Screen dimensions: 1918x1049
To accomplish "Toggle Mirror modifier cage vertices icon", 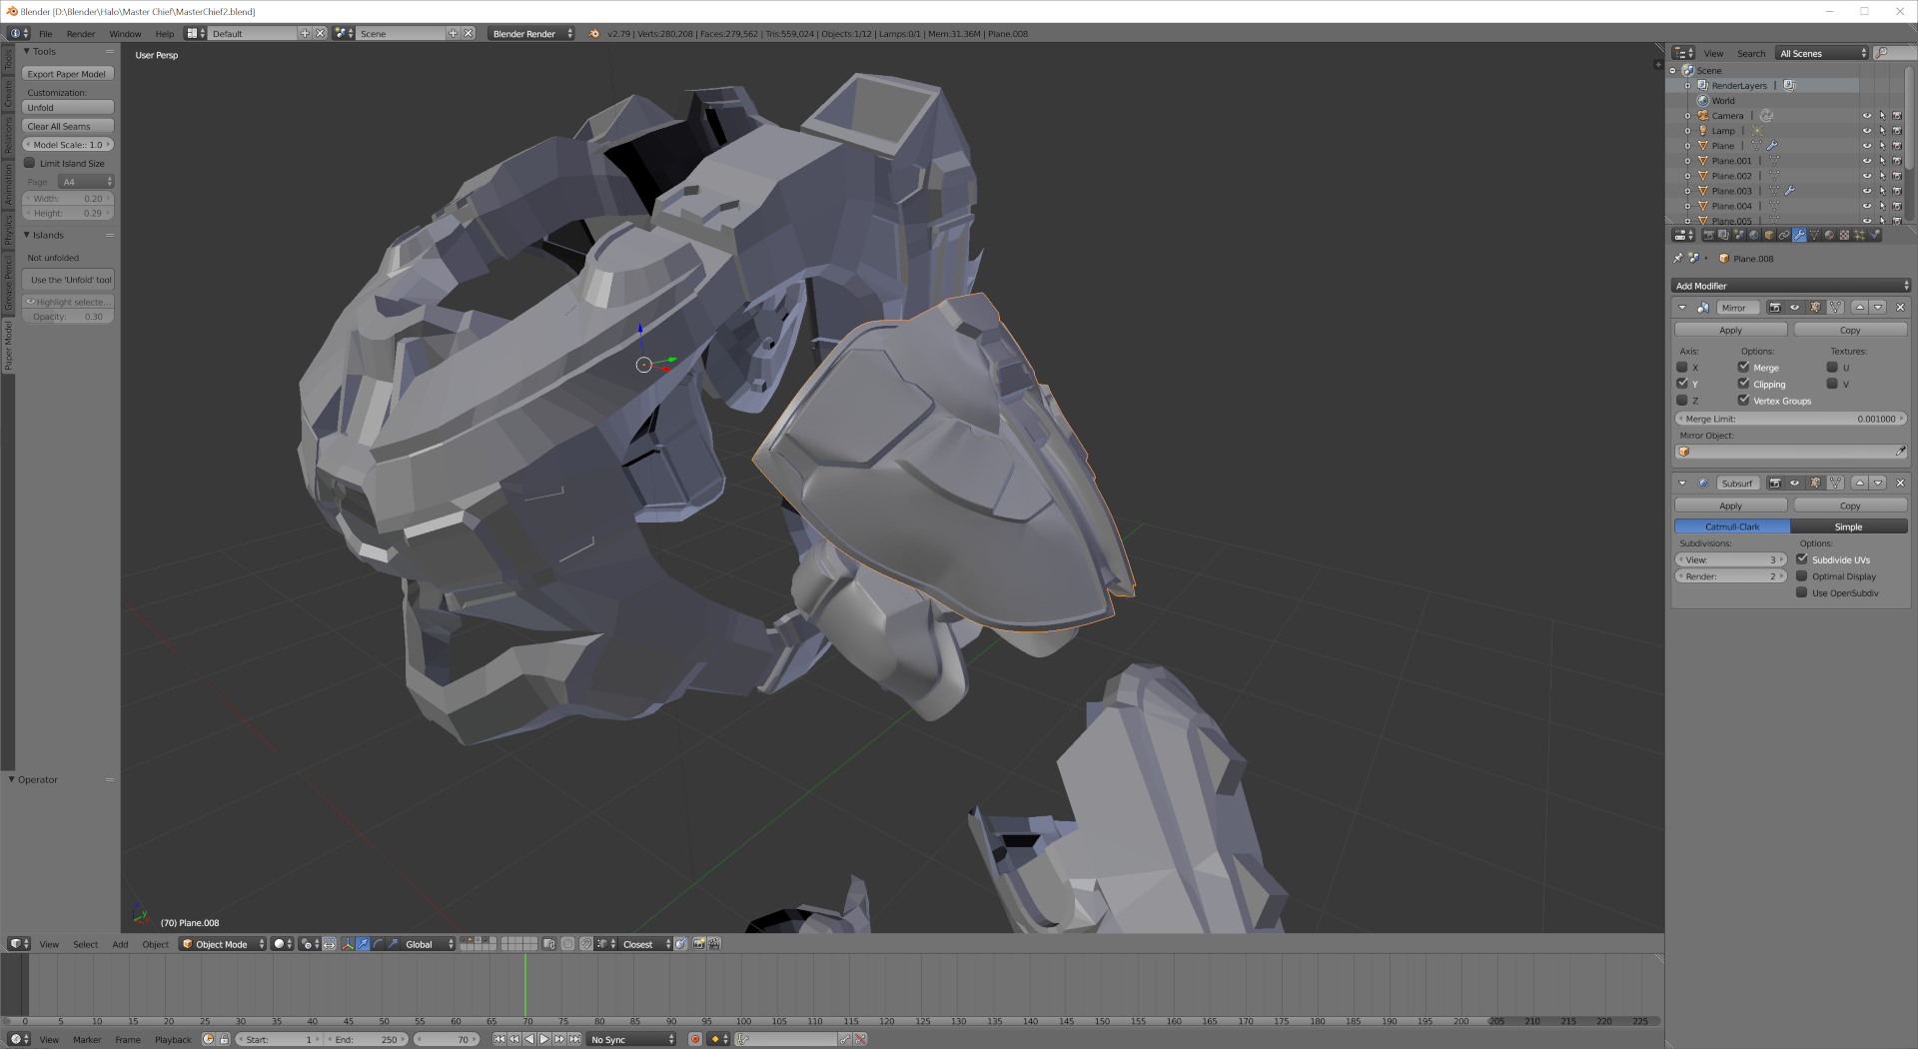I will (x=1835, y=308).
